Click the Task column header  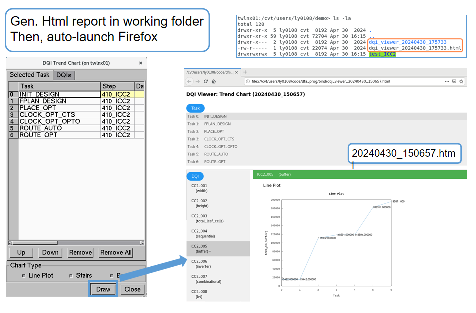(59, 86)
